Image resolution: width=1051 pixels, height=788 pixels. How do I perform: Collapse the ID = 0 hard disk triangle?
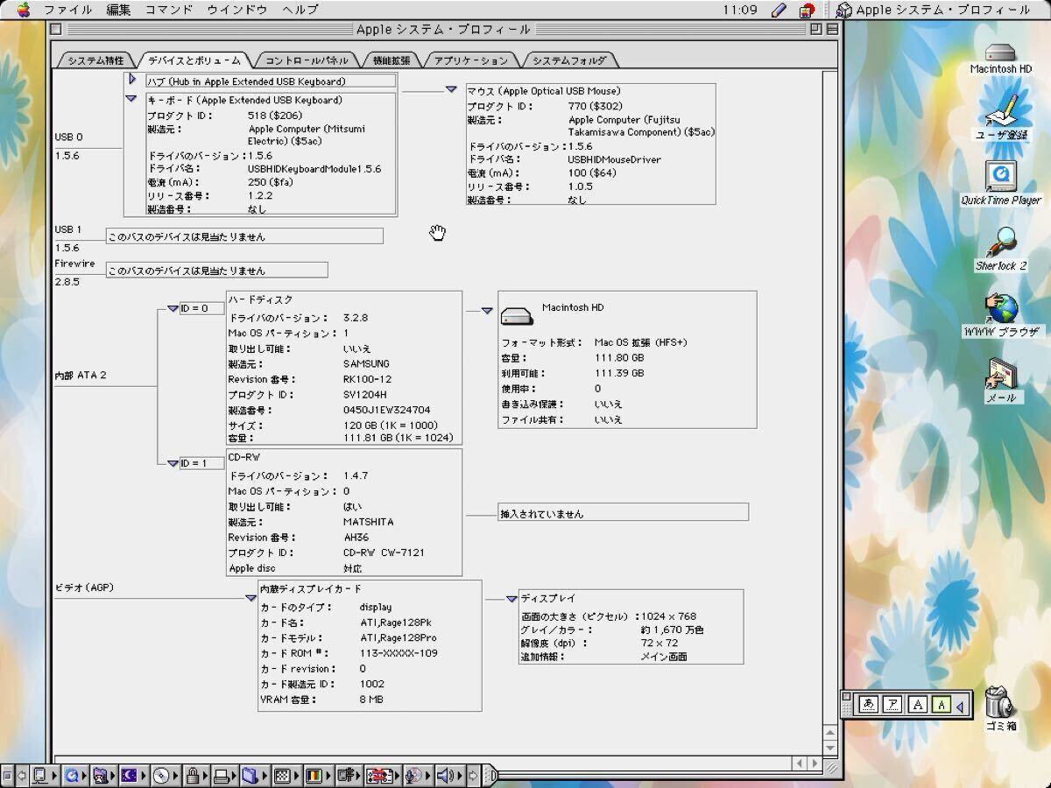[x=173, y=308]
